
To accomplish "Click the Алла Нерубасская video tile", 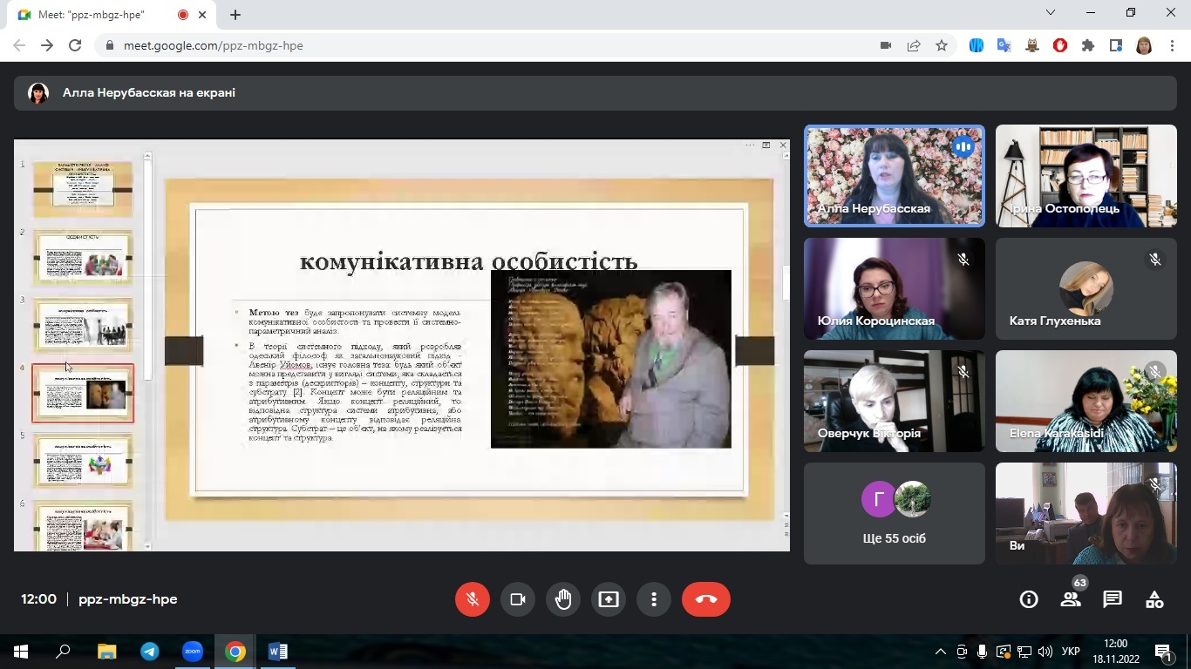I will pos(894,175).
